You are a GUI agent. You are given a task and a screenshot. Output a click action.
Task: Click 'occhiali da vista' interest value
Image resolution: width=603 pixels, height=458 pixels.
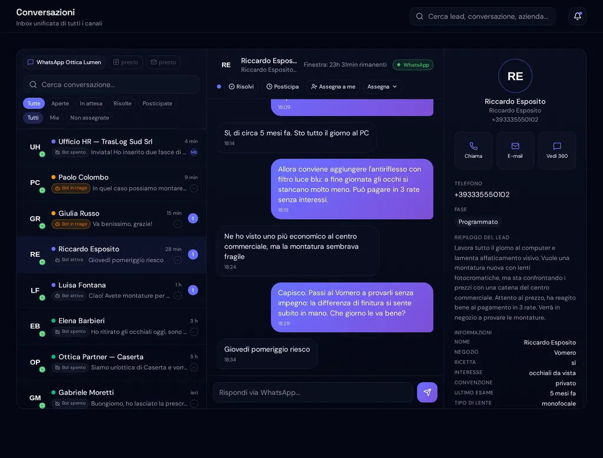(552, 373)
